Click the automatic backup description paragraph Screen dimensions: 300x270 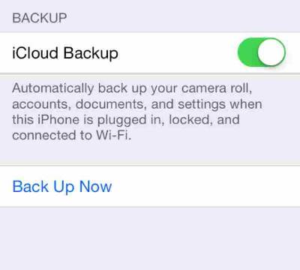[x=137, y=112]
